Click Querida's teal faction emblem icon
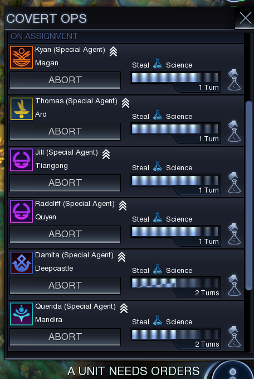 (x=22, y=314)
